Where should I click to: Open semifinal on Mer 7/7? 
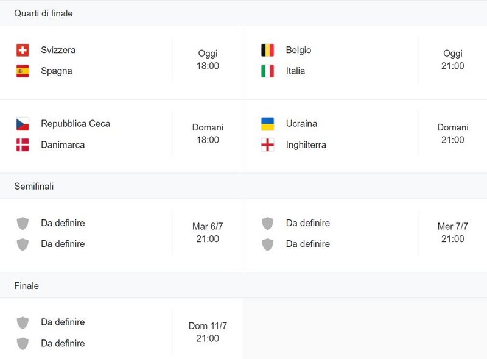[365, 235]
